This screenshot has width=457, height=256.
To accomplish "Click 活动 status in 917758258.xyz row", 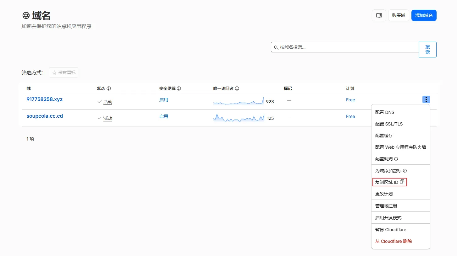I will tap(108, 102).
